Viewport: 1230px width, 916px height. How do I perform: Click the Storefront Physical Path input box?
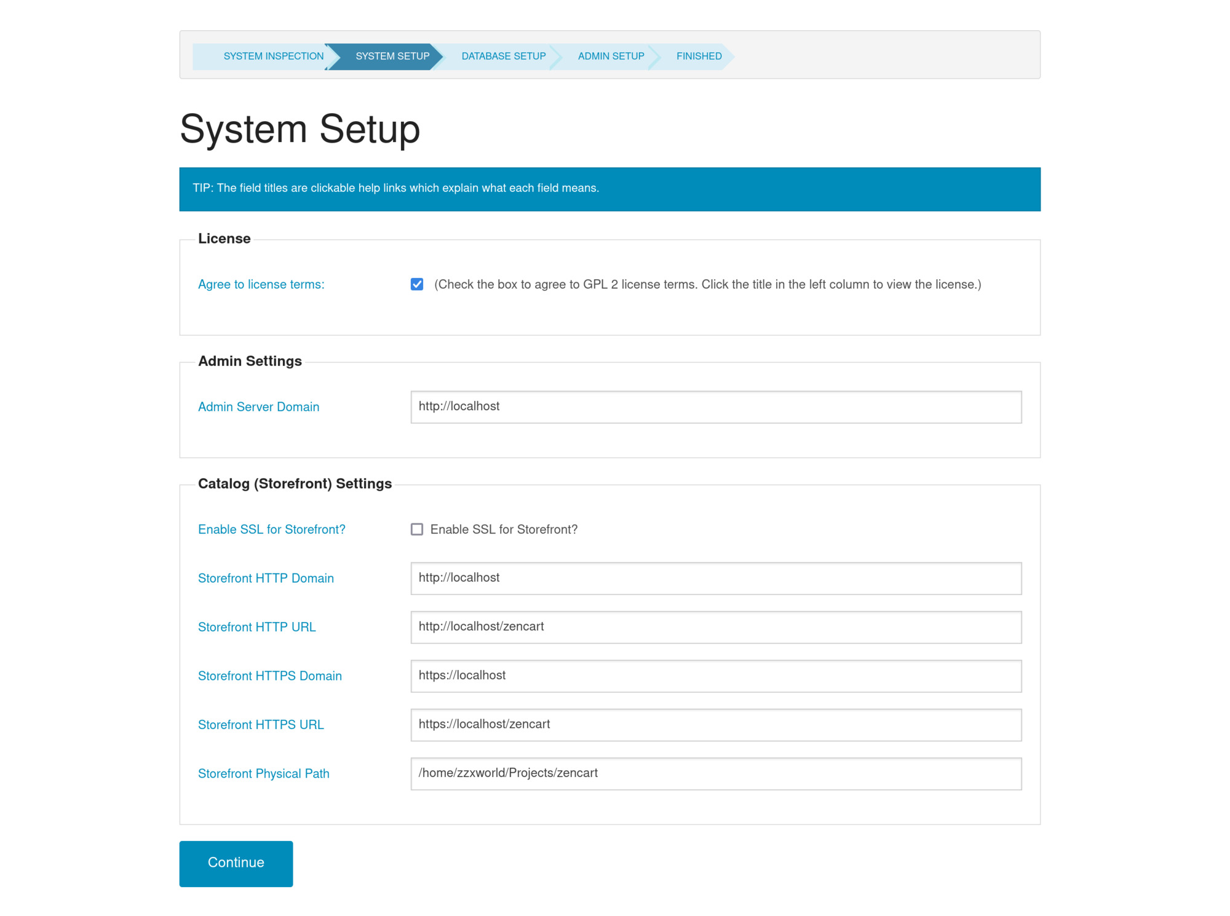[715, 773]
